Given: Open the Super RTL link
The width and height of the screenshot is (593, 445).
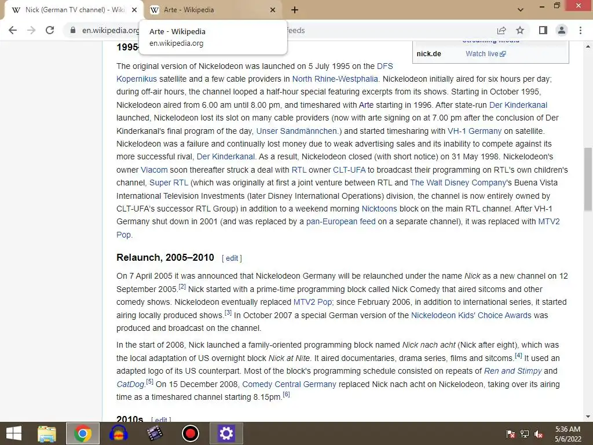Looking at the screenshot, I should click(x=169, y=183).
